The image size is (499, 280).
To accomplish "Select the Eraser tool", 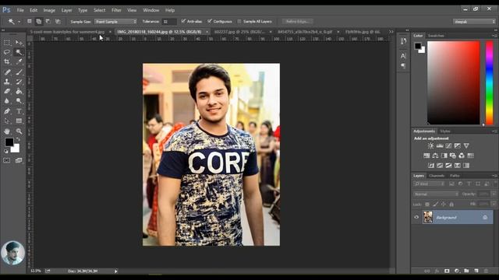I will tap(7, 92).
